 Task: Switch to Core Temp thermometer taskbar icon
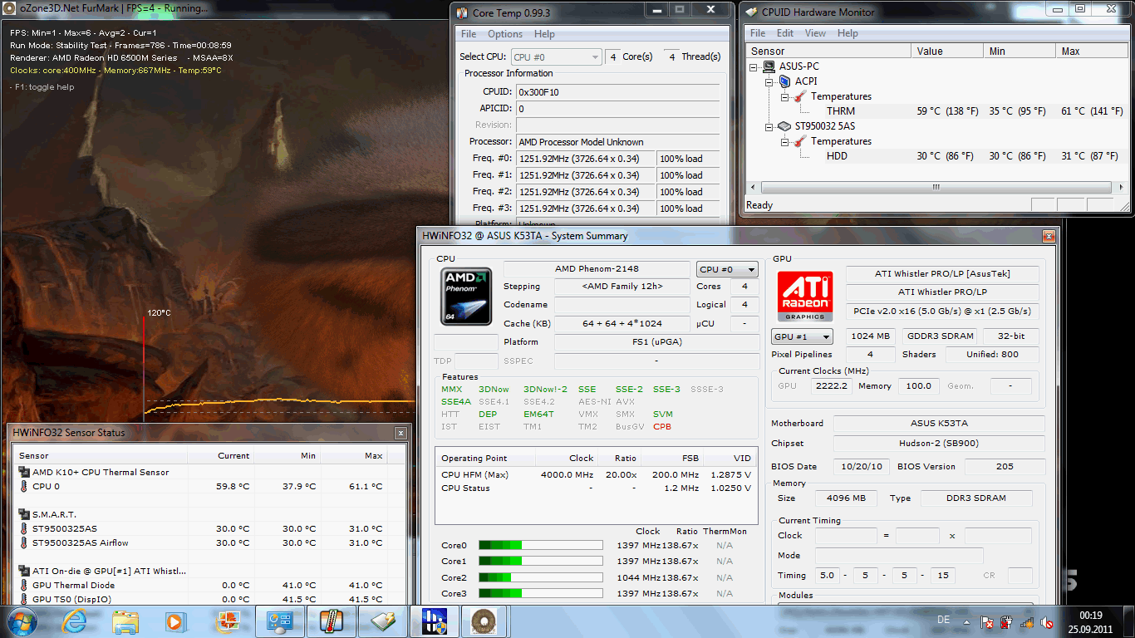331,621
